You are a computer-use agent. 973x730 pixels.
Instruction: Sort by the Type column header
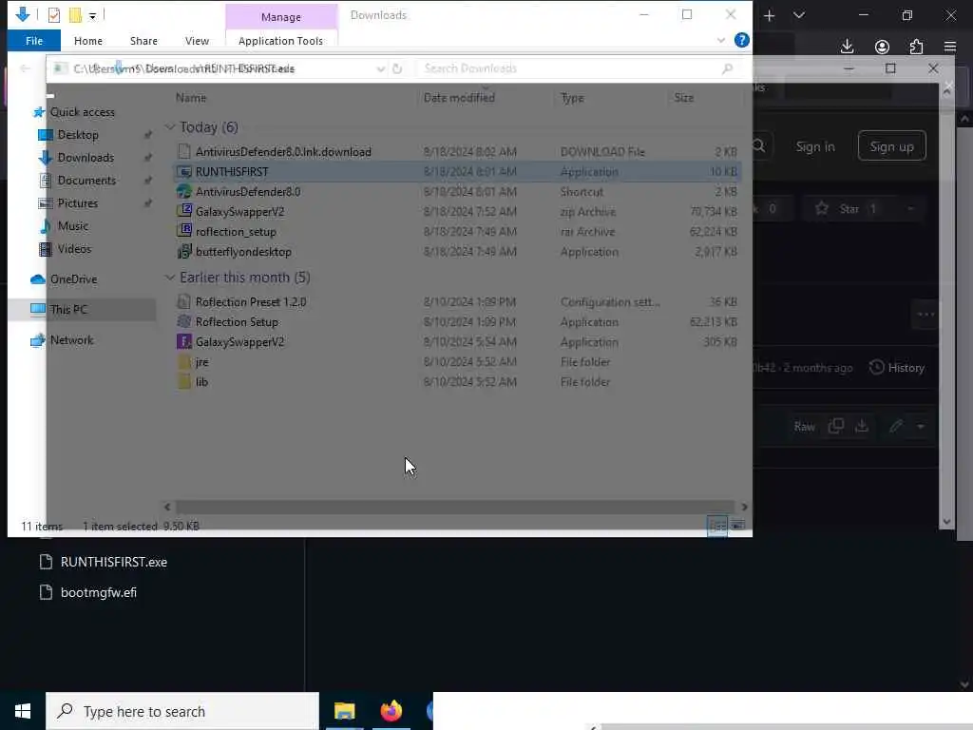click(x=572, y=98)
